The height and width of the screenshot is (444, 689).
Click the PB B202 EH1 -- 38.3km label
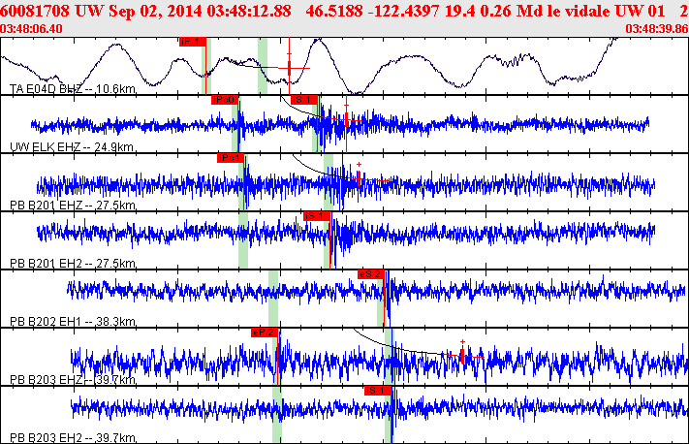[73, 321]
